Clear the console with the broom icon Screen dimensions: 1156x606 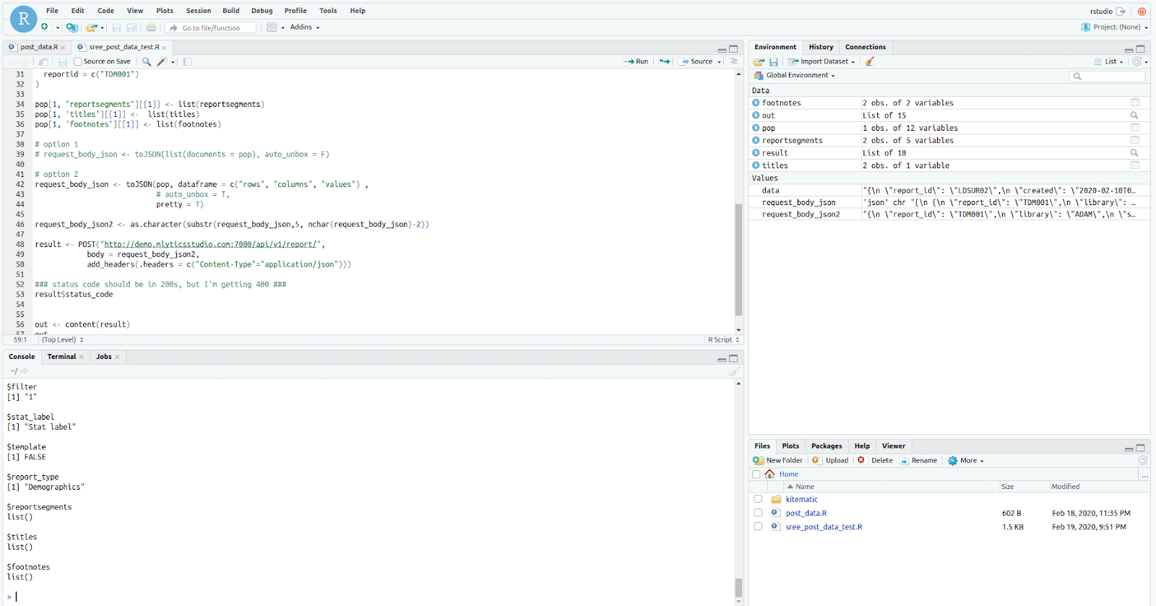coord(734,371)
